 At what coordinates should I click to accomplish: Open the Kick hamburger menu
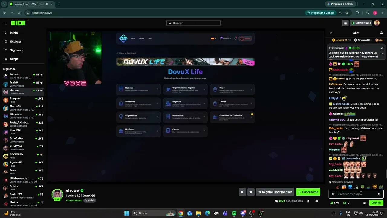[x=6, y=23]
